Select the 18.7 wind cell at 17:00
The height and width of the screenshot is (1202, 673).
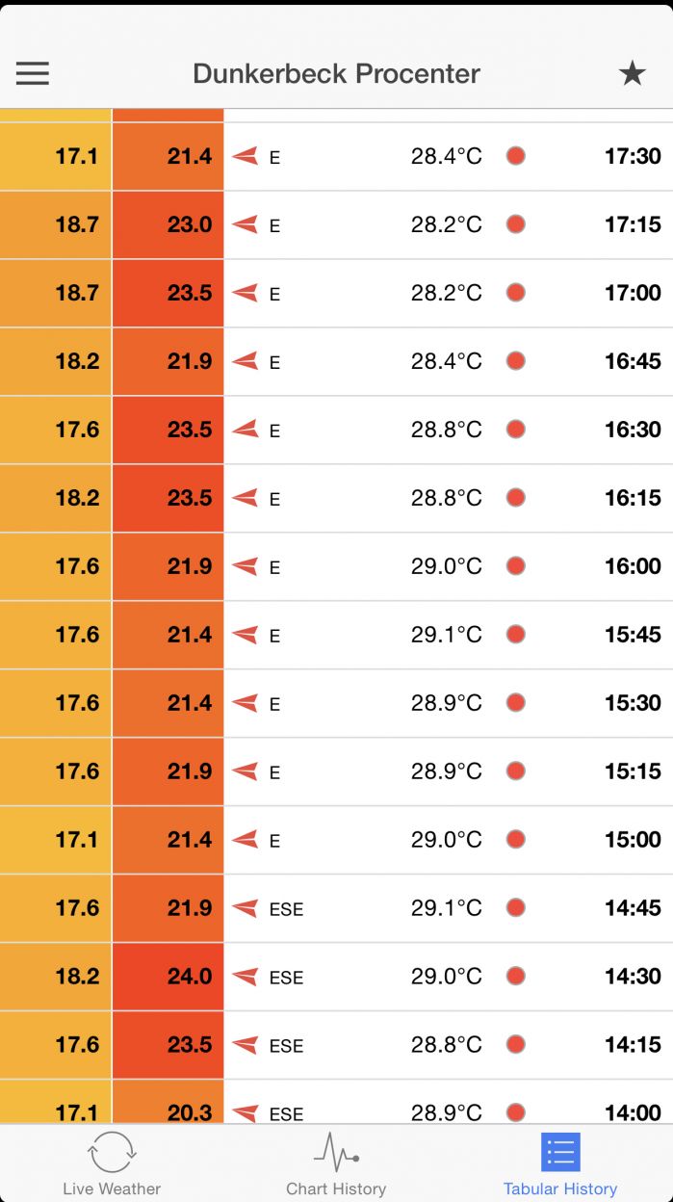[56, 293]
